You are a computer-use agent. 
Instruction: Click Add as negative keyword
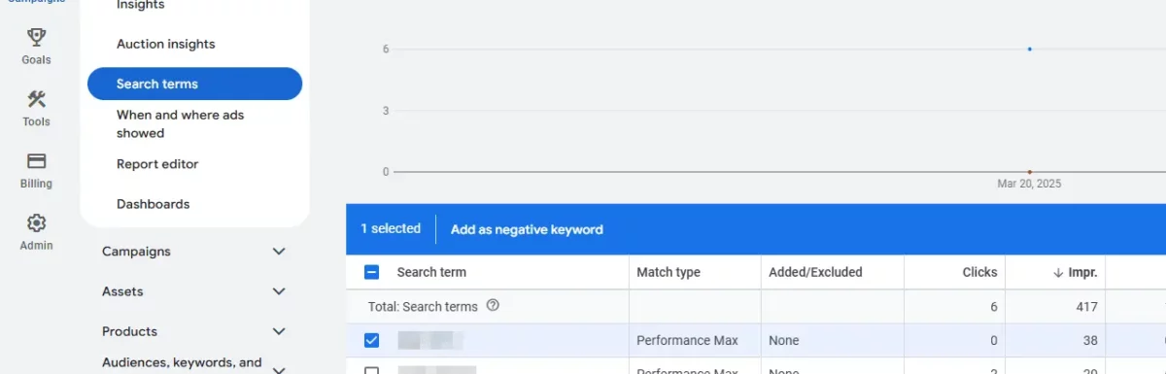click(527, 229)
